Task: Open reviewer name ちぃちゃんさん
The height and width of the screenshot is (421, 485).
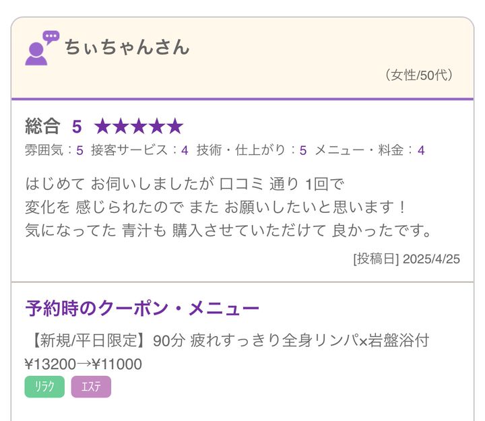Action: 127,47
